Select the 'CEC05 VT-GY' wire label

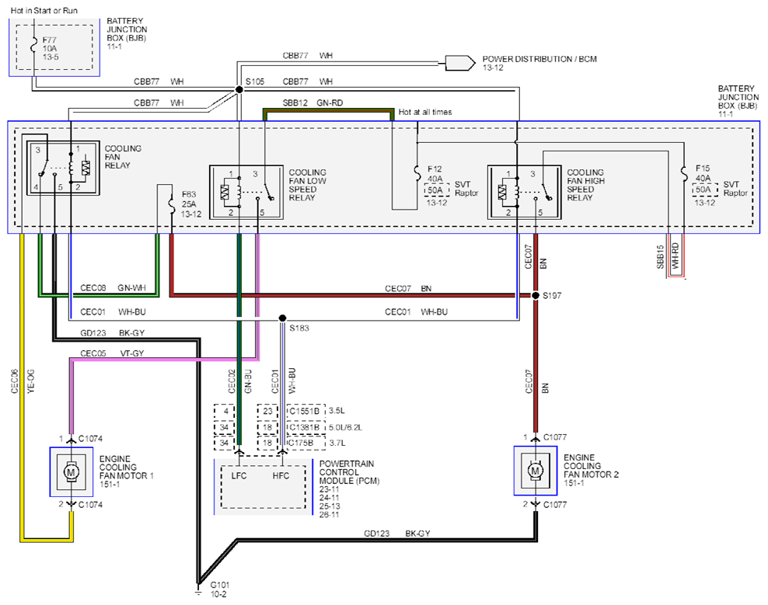click(x=112, y=353)
